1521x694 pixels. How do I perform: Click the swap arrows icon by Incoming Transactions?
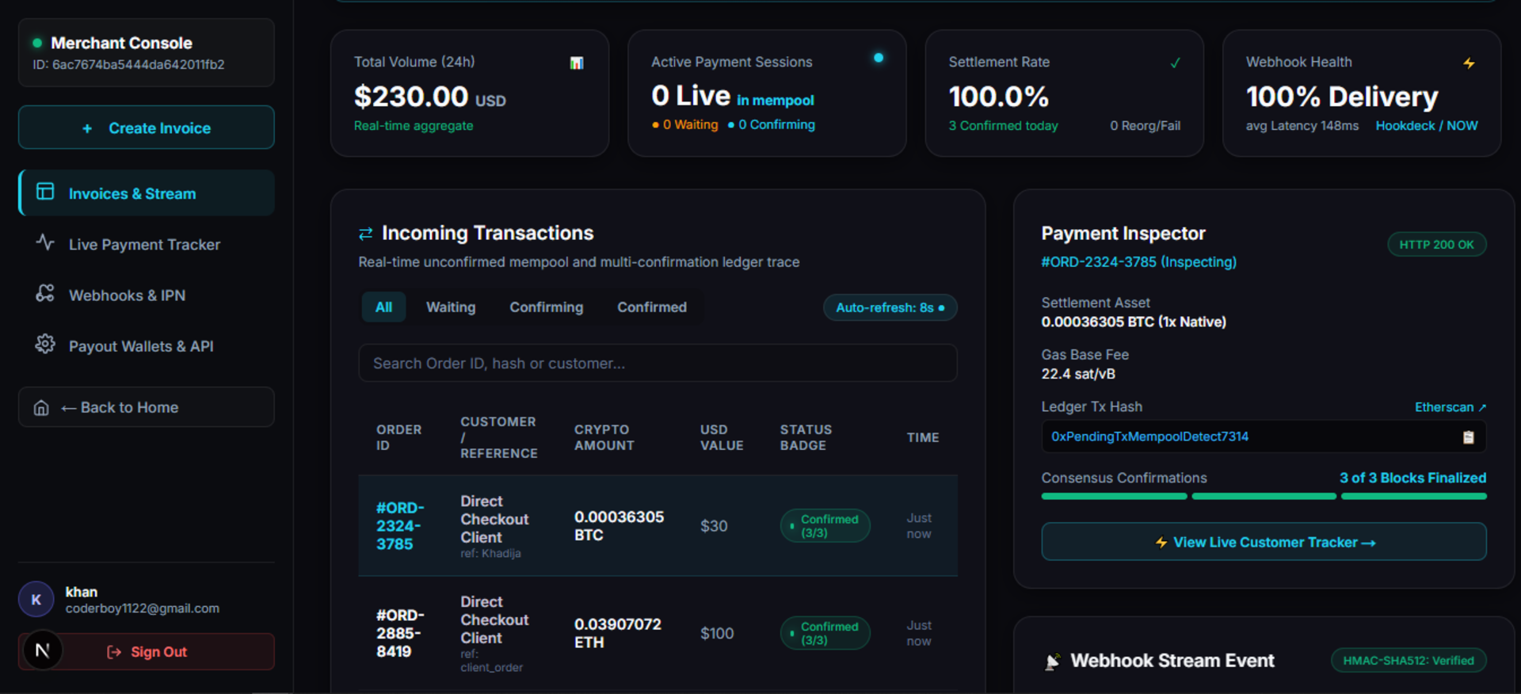(365, 234)
